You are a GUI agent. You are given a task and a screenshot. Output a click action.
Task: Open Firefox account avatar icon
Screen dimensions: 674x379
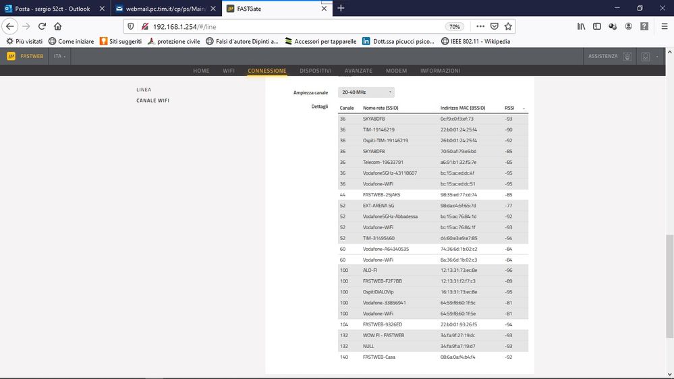click(x=628, y=27)
